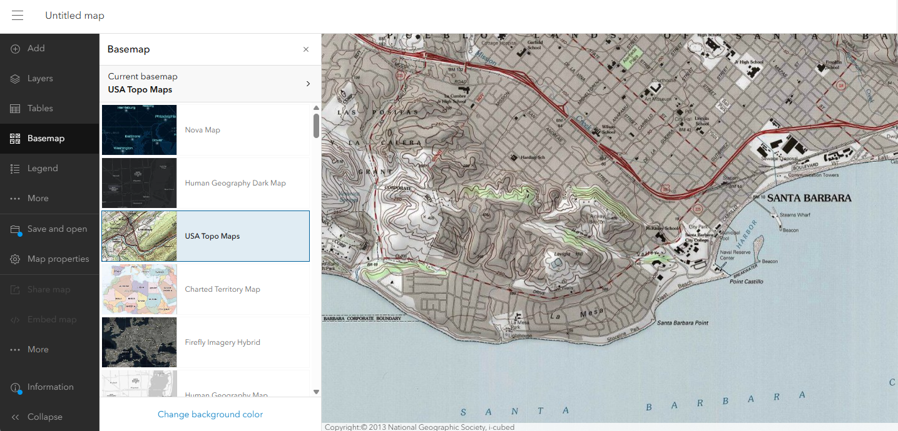This screenshot has width=898, height=431.
Task: Click the Information icon
Action: point(16,387)
